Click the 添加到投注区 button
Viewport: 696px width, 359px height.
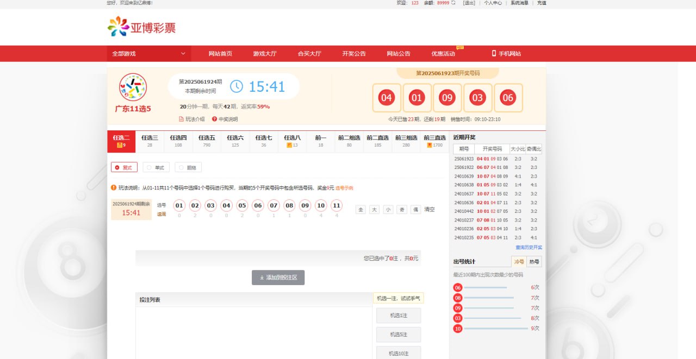(x=278, y=278)
